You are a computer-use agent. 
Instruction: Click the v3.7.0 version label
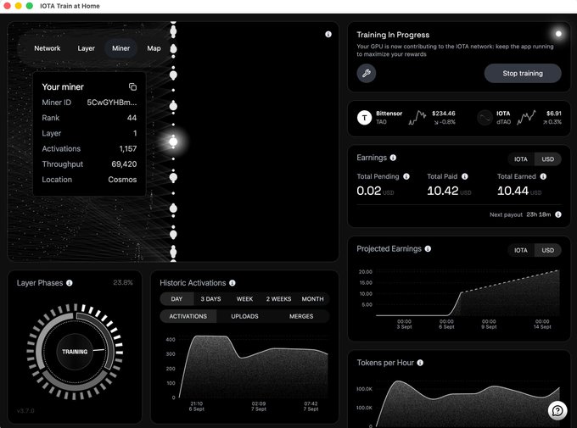pyautogui.click(x=25, y=411)
